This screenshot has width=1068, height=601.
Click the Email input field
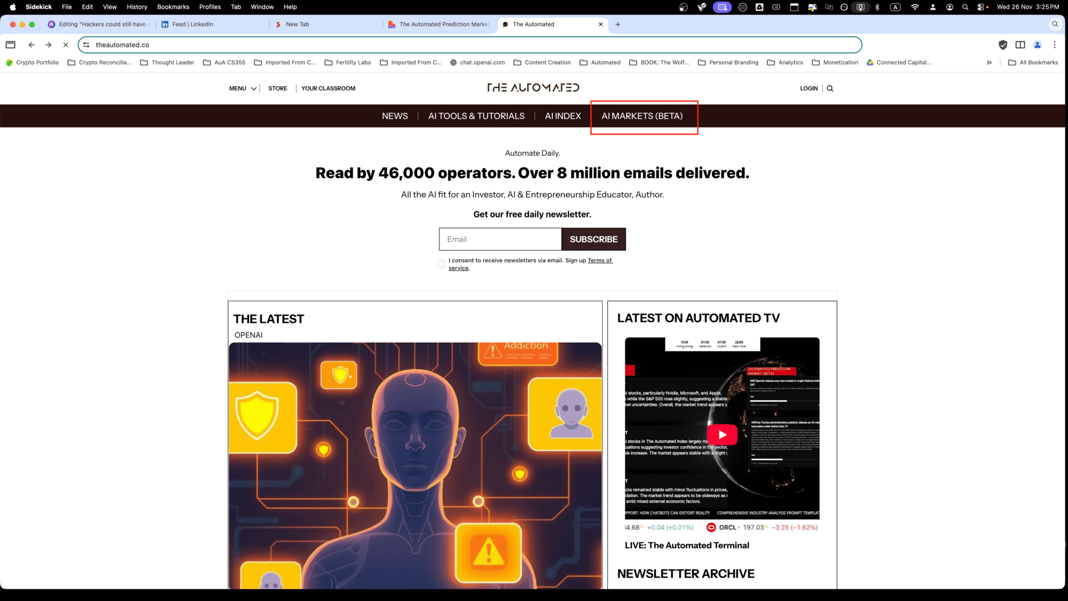[500, 239]
